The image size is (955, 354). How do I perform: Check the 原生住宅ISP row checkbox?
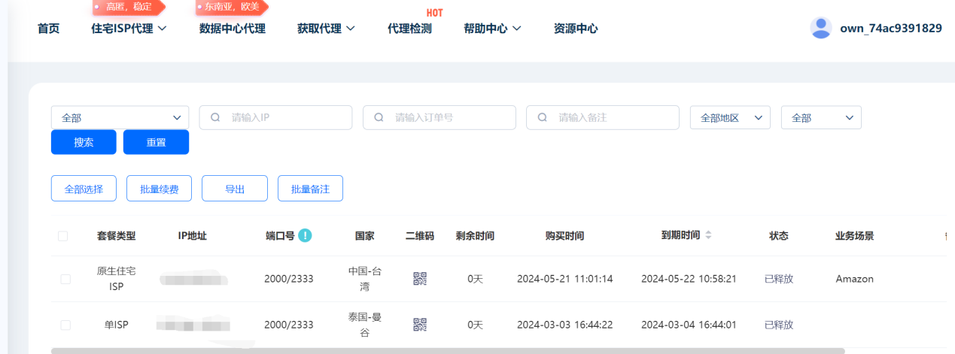tap(65, 279)
